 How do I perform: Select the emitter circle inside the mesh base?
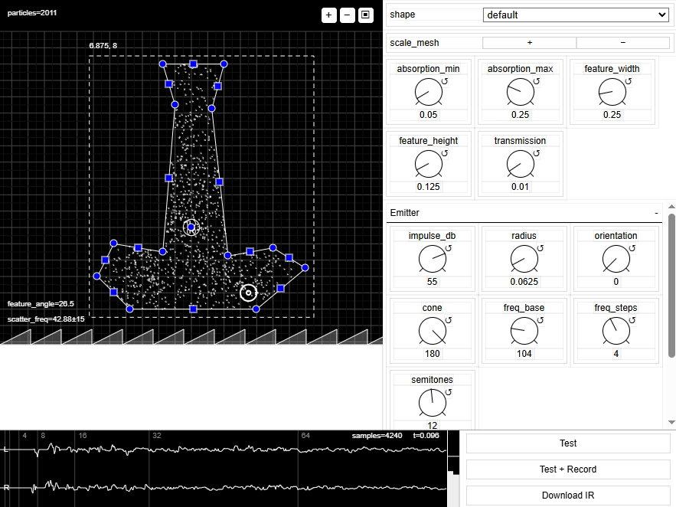pos(248,293)
